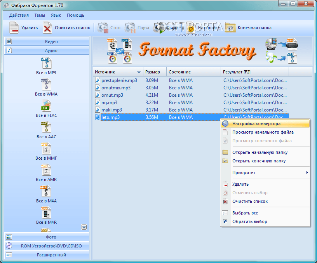317x263 pixels.
Task: Select the ng.mp3 file row
Action: 191,103
